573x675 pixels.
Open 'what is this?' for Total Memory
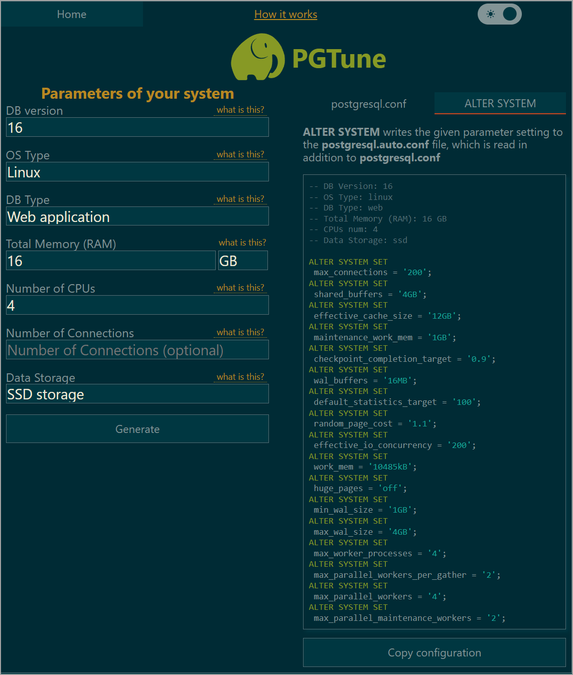pos(242,243)
